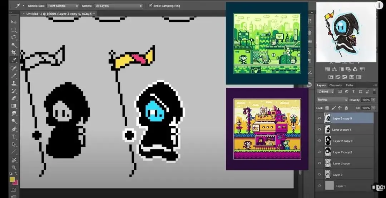Select the Dodge tool
The image size is (386, 198).
click(x=14, y=121)
